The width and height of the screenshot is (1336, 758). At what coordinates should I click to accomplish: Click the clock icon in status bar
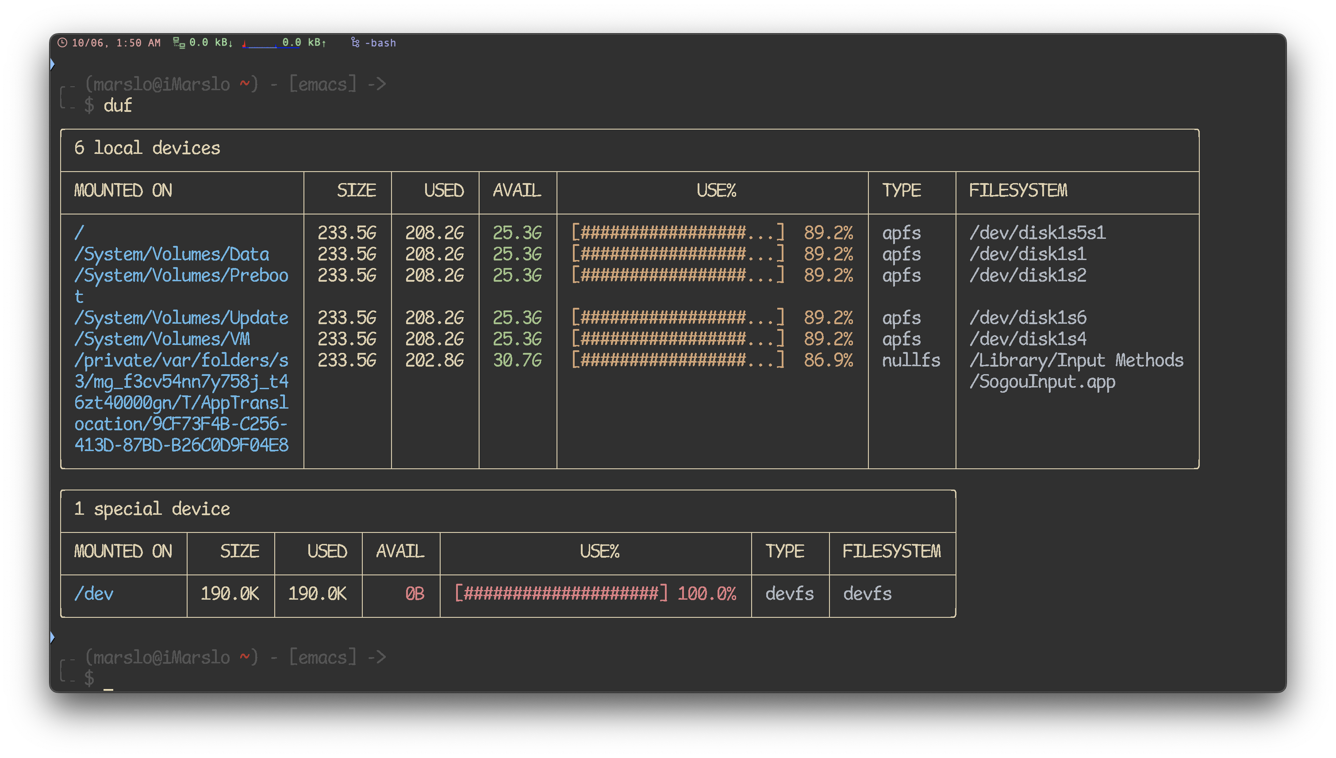[x=62, y=43]
